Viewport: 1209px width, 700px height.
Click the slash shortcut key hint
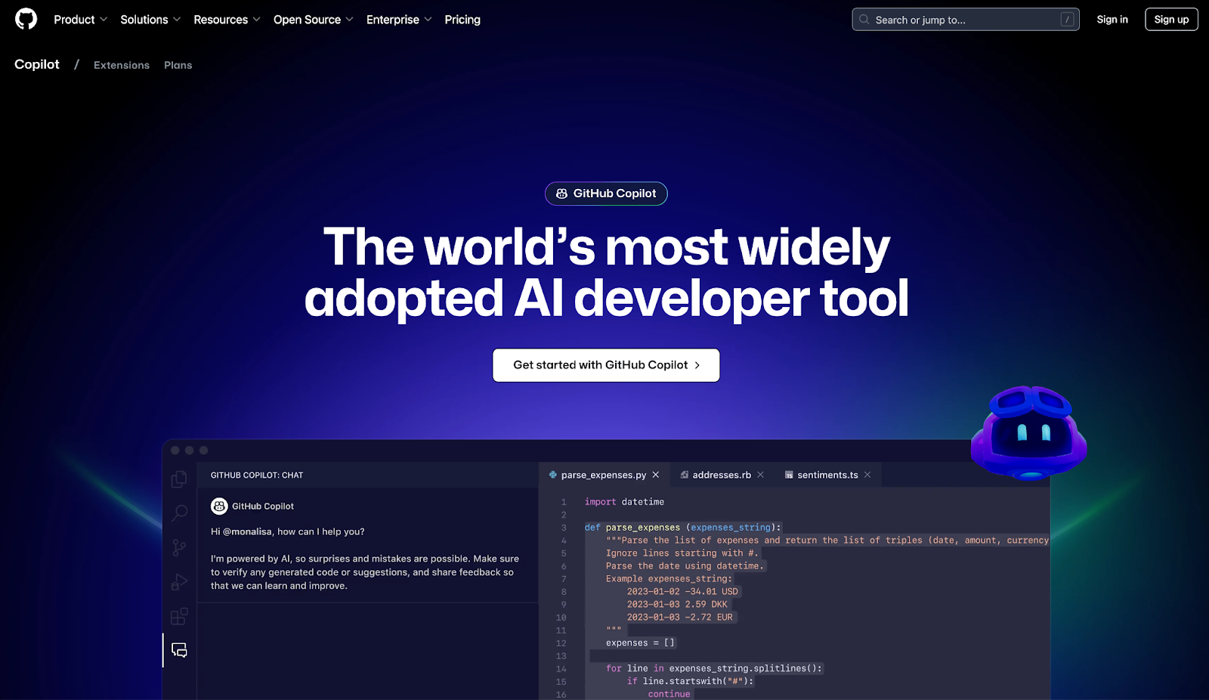pos(1067,20)
